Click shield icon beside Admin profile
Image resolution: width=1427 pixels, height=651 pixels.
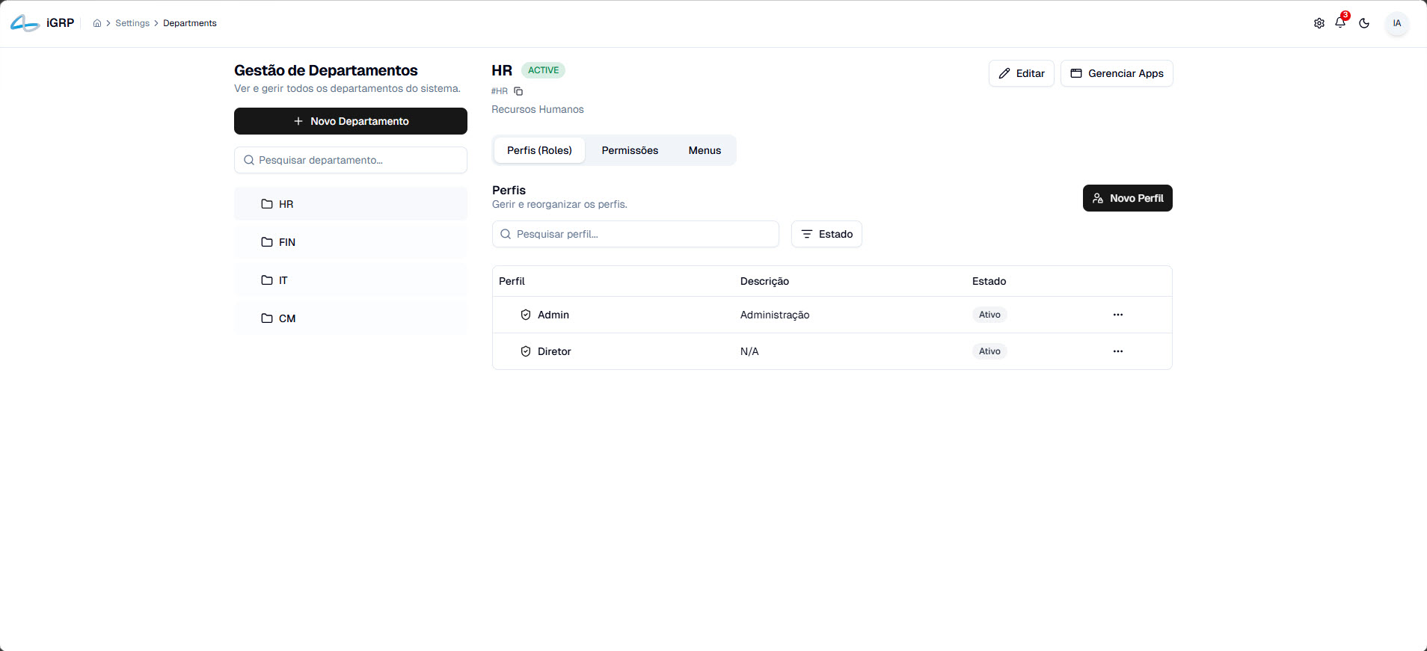tap(526, 315)
